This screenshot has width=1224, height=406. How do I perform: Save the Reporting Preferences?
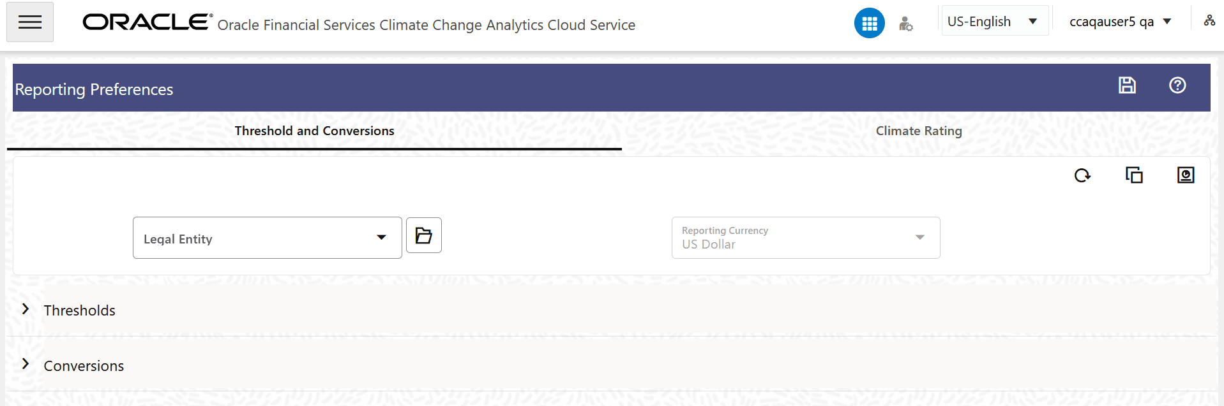point(1127,85)
